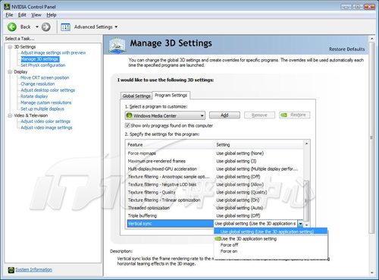
Task: Click the green Back arrow icon
Action: pos(12,27)
